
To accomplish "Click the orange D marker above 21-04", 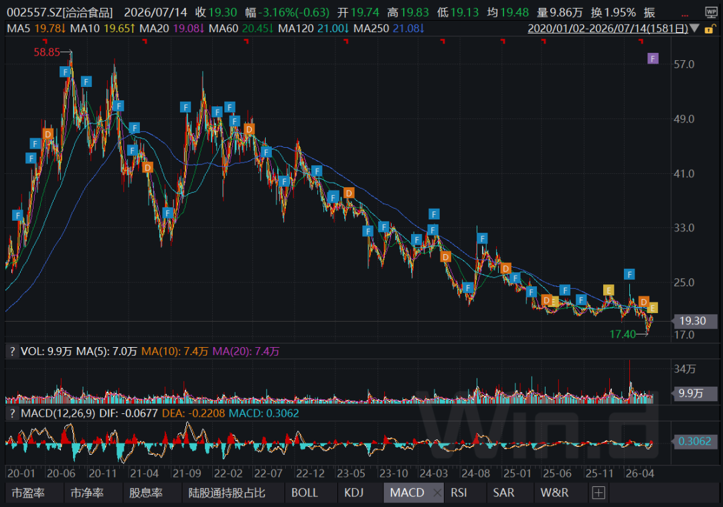I will (x=147, y=167).
